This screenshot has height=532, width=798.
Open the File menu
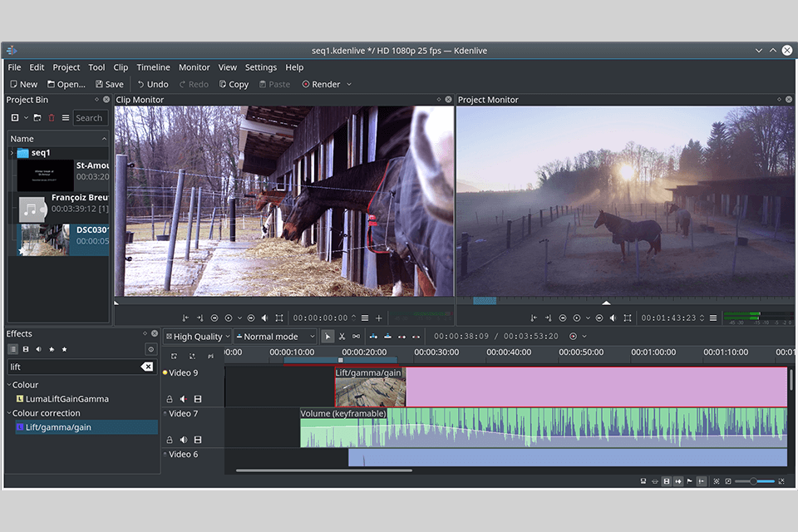pyautogui.click(x=14, y=67)
